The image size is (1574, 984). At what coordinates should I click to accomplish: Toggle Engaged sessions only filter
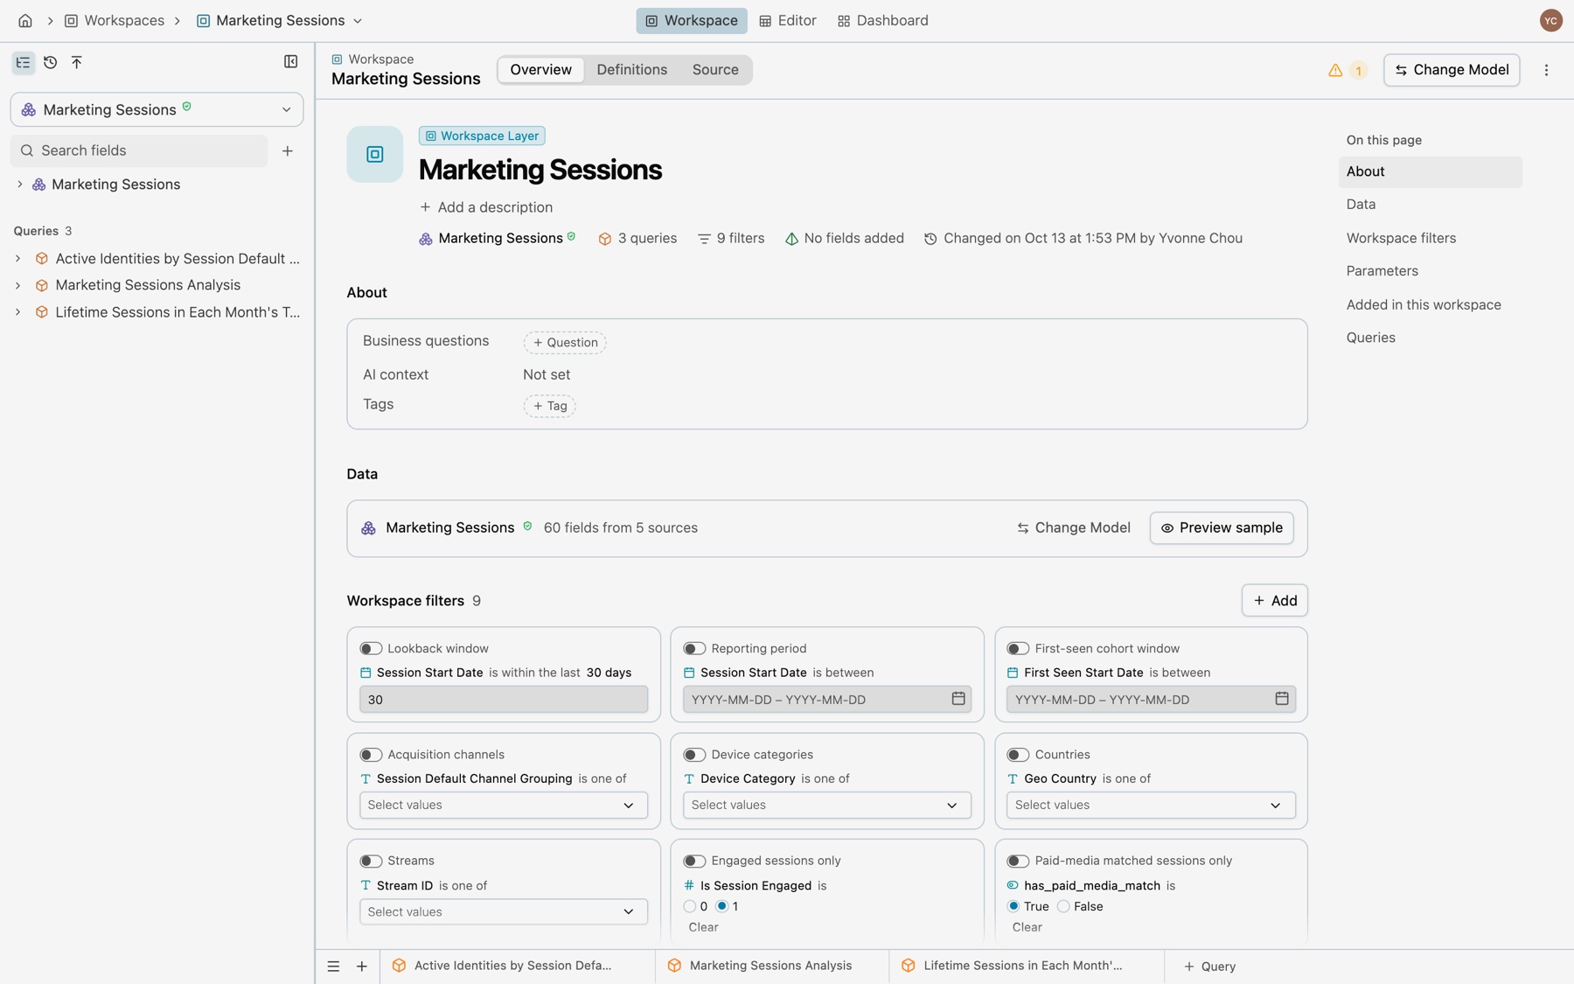coord(694,862)
